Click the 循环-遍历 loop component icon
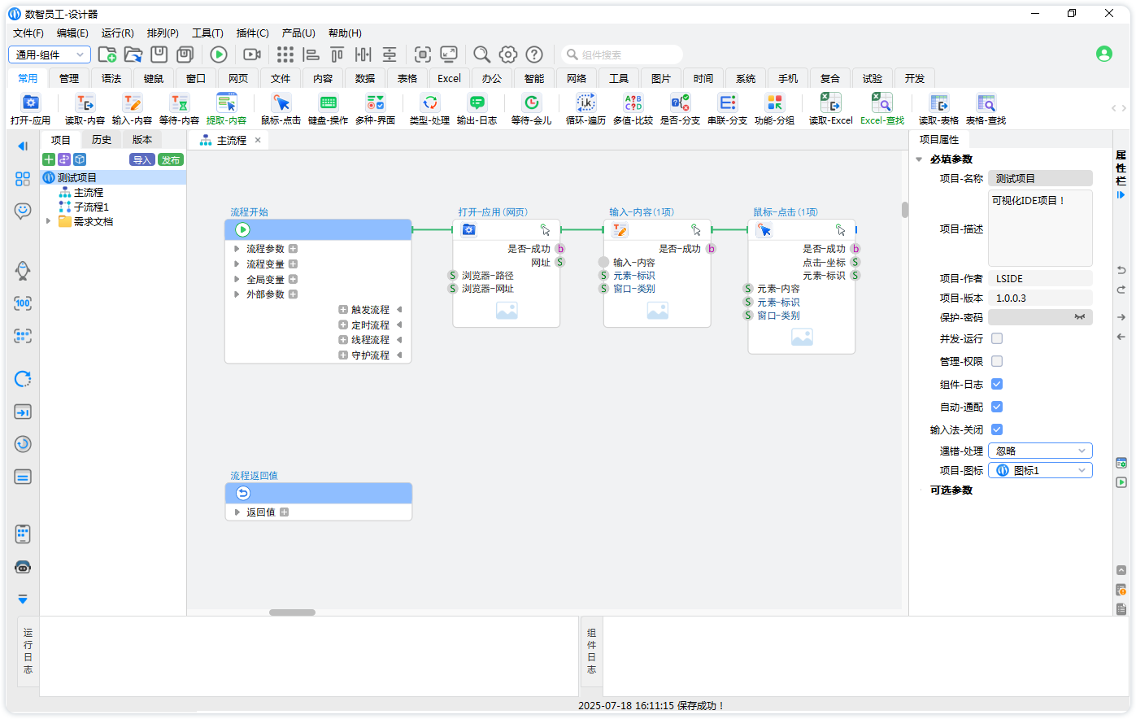Image resolution: width=1136 pixels, height=719 pixels. [585, 103]
